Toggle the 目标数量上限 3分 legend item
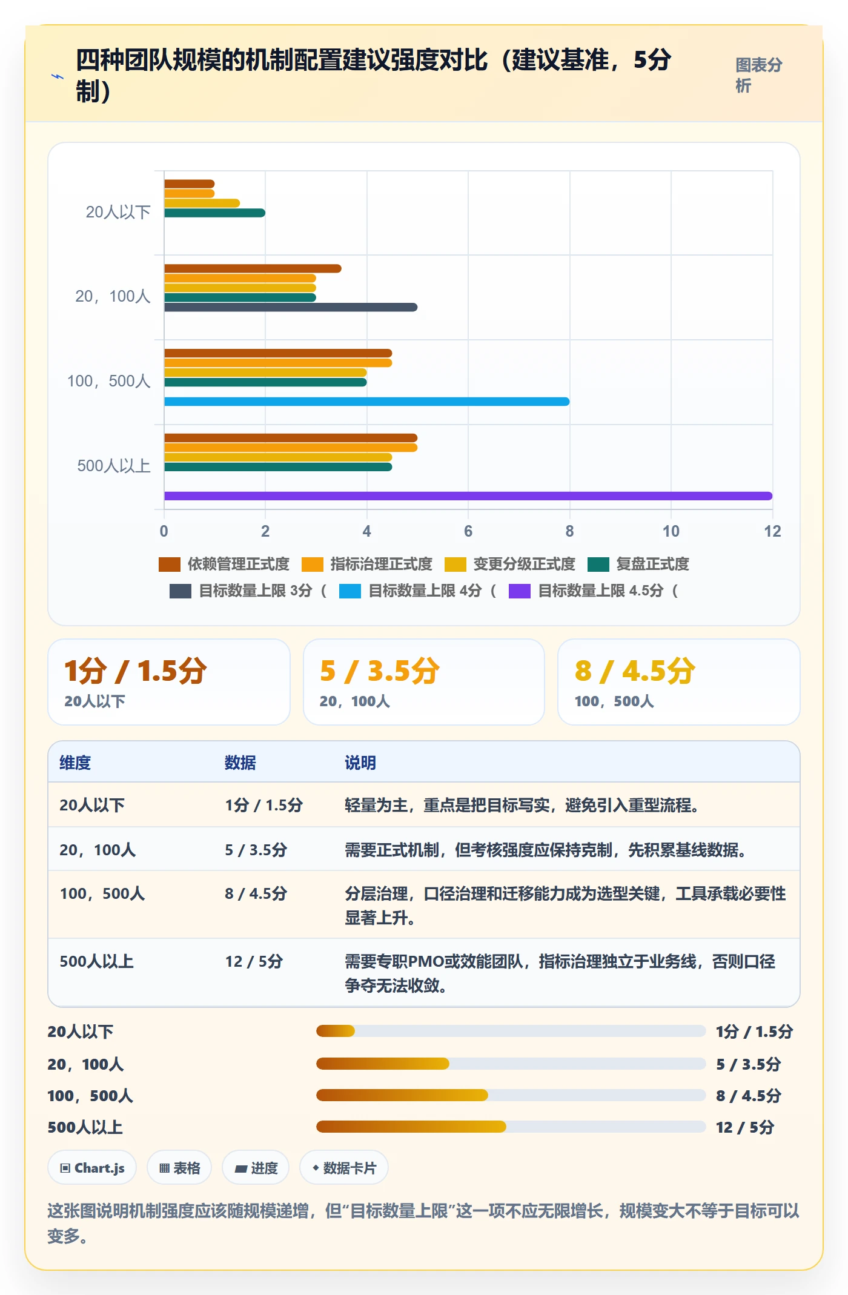The height and width of the screenshot is (1295, 848). pos(248,591)
